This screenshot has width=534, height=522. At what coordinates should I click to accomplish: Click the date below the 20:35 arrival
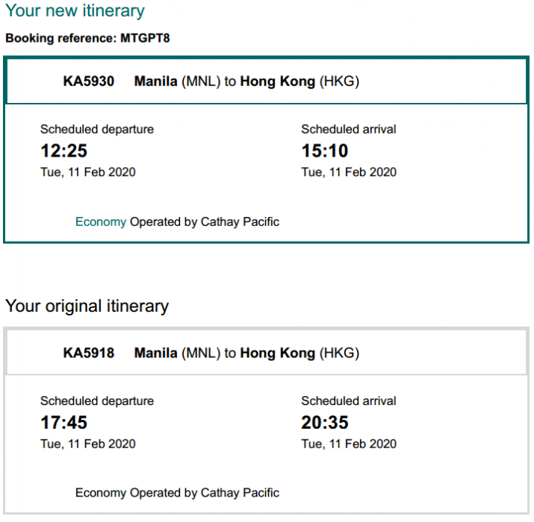coord(349,444)
